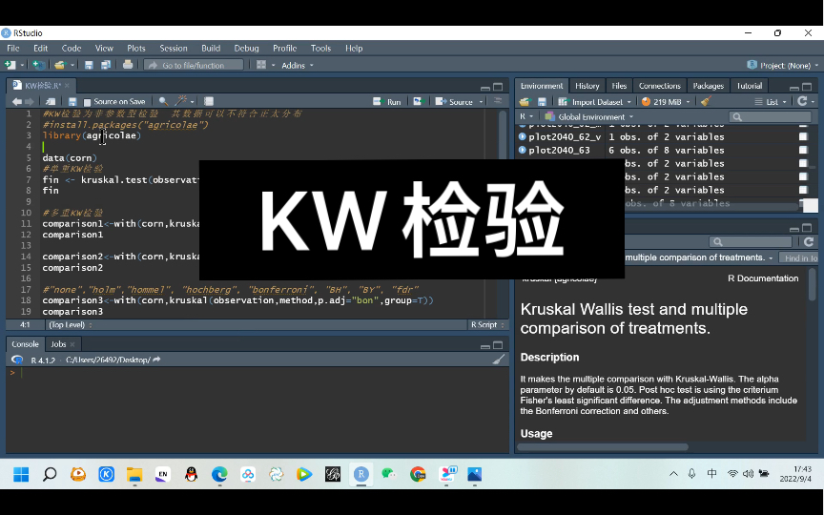Save the script from the editor toolbar
This screenshot has height=515, width=824.
click(x=72, y=101)
